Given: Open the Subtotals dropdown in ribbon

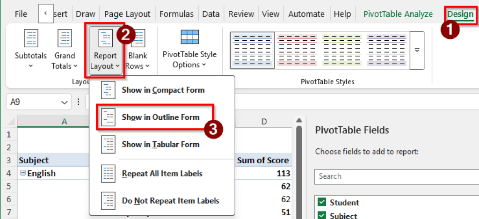Looking at the screenshot, I should (31, 50).
